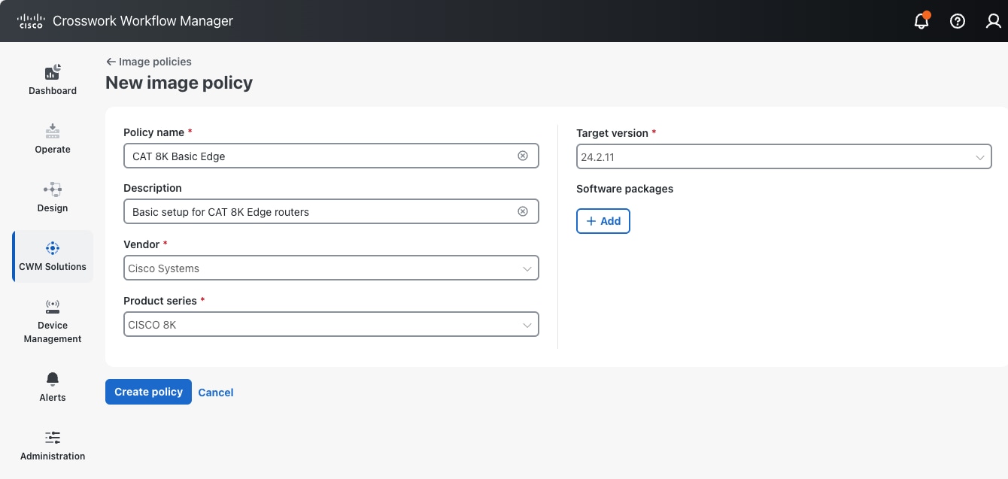Select the CWM Solutions sidebar icon
1008x479 pixels.
(x=53, y=248)
